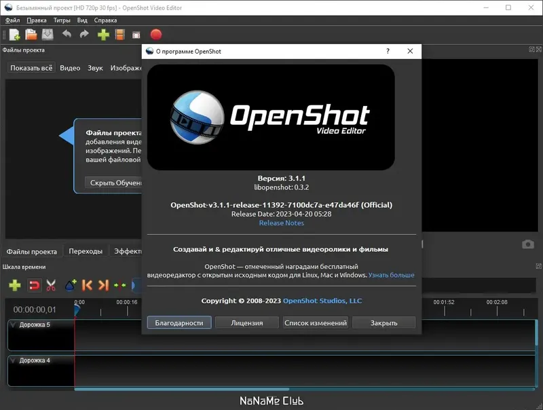Collapse the Дорожка 4 track arrow
Screen dimensions: 543x410
(x=13, y=360)
